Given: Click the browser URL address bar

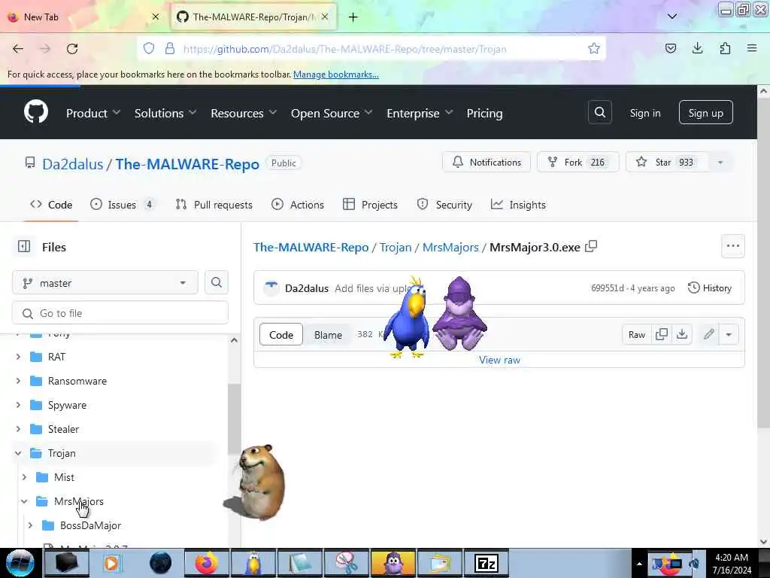Looking at the screenshot, I should click(371, 49).
